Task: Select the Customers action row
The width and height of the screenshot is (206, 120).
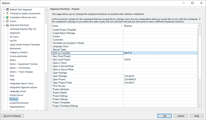Action: 125,39
